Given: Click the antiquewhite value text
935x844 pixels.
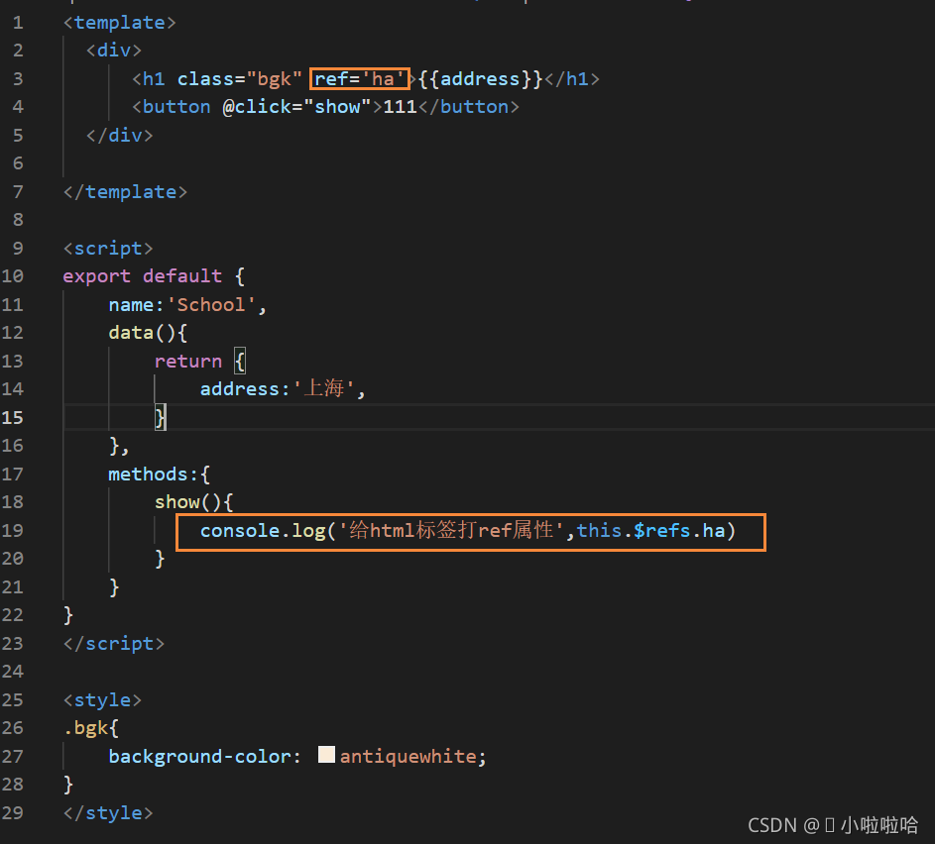Looking at the screenshot, I should coord(408,756).
